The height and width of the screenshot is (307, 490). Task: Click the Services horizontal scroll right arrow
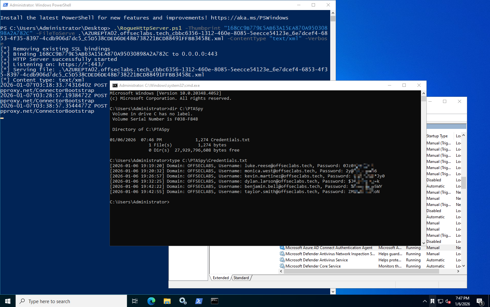[458, 271]
